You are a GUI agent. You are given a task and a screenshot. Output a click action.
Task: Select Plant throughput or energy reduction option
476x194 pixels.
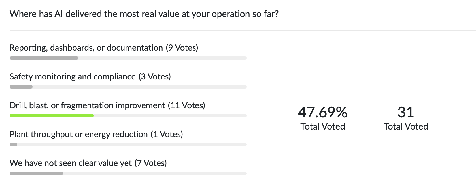pyautogui.click(x=79, y=134)
